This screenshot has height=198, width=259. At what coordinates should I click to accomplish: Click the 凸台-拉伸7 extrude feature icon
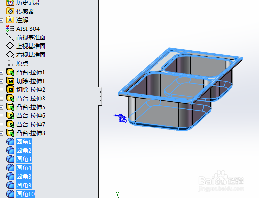coord(10,124)
